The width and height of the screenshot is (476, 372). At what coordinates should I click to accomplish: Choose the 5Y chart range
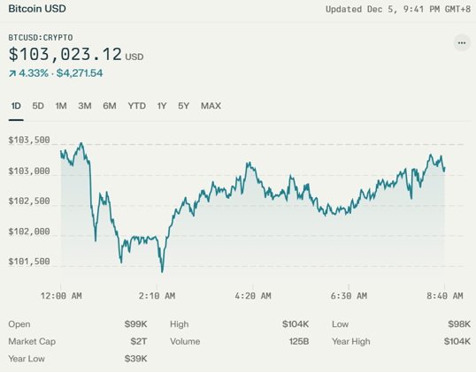tap(183, 106)
